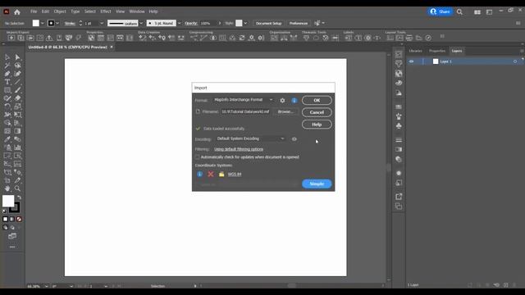
Task: Select the Direct Selection tool
Action: [x=17, y=57]
